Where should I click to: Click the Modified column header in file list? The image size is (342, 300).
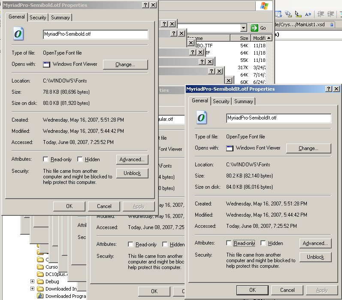258,38
